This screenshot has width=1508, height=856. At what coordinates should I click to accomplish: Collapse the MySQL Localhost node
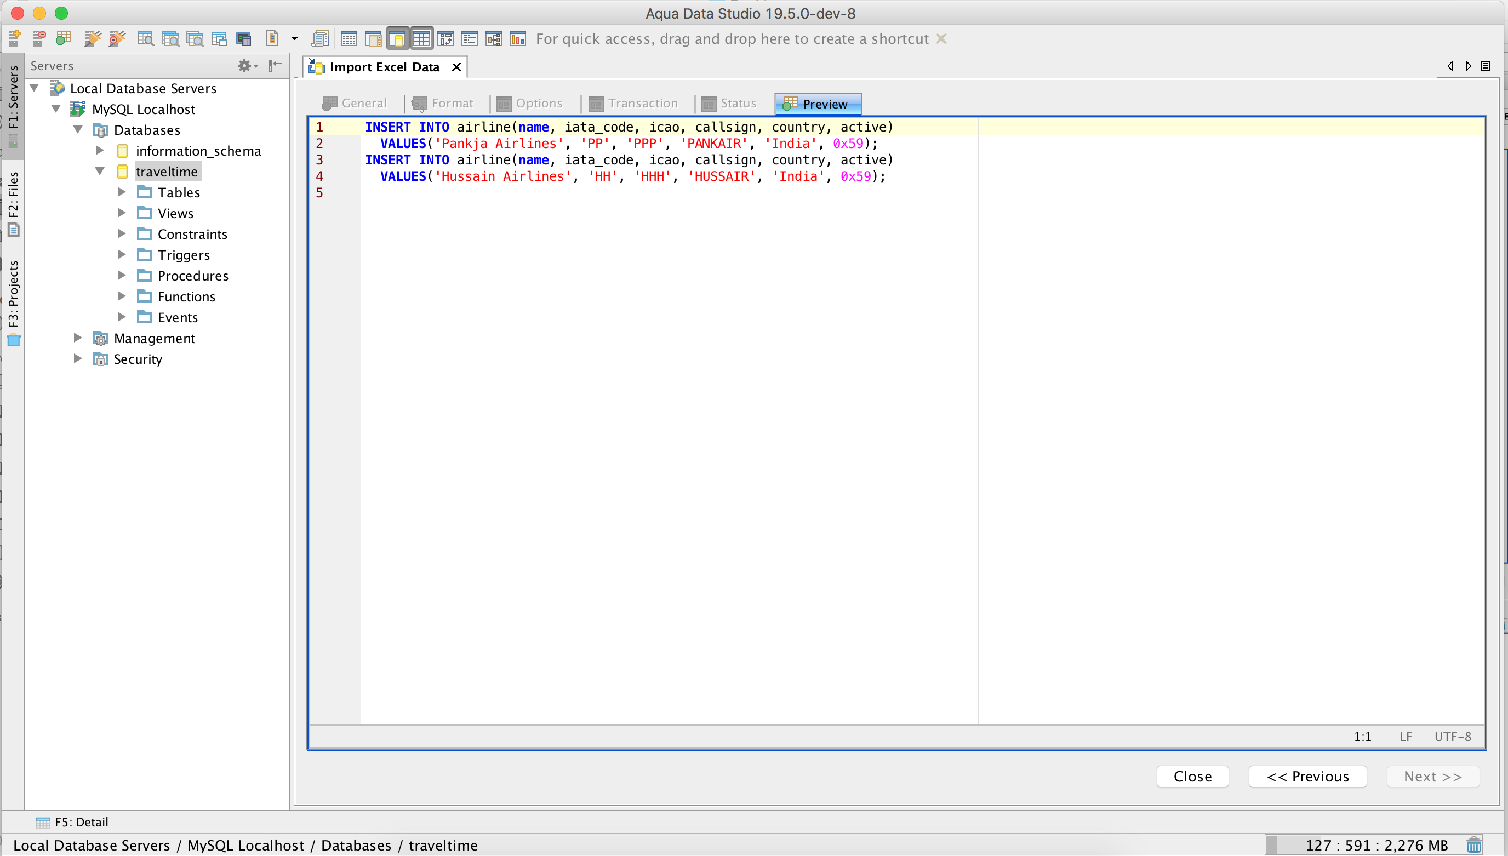(56, 109)
